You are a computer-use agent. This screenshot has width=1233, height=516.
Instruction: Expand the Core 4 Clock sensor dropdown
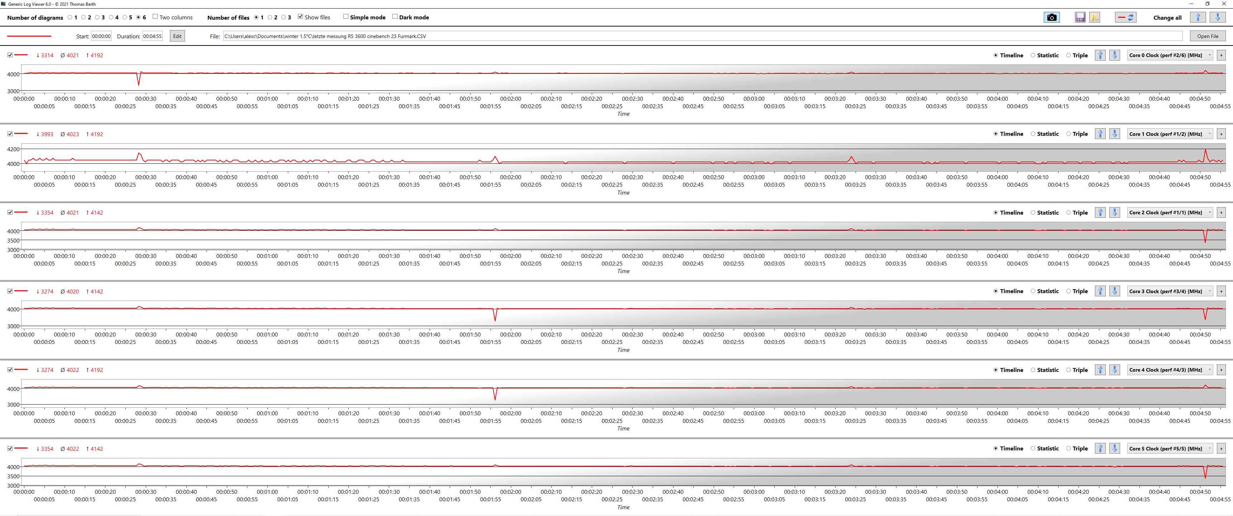[x=1169, y=370]
